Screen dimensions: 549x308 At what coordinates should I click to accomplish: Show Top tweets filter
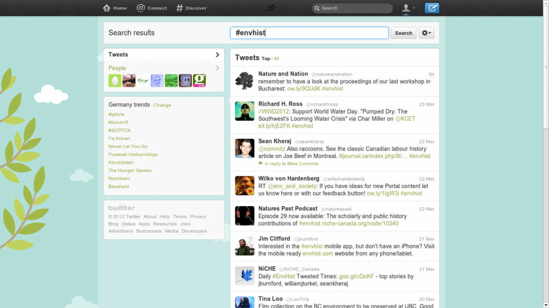point(266,58)
